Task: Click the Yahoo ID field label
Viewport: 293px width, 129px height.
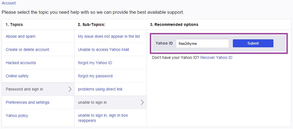Action: [164, 43]
